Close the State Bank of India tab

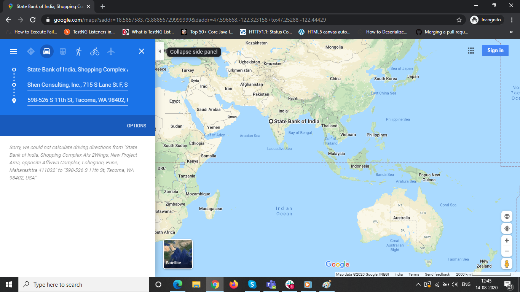(89, 6)
